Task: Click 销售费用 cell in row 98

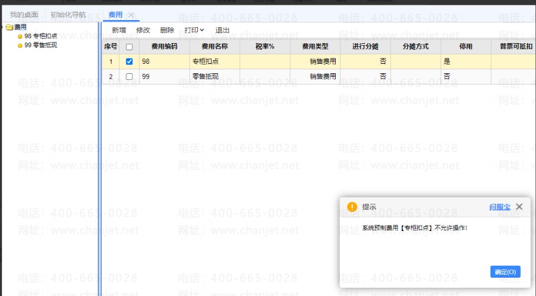Action: [x=315, y=61]
